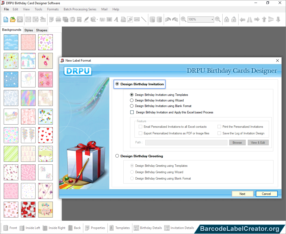Create a new file from toolbar
Viewport: 286px width, 234px height.
(6, 19)
